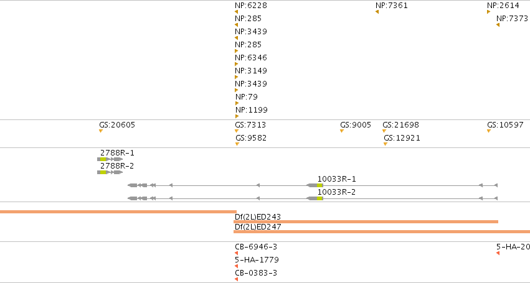Select the 2788R-2 gene model glyph

110,172
